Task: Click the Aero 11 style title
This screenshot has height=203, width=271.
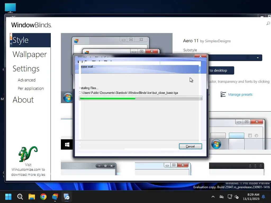Action: [191, 41]
